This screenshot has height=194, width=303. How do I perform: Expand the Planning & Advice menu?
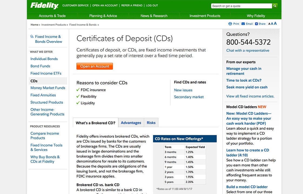tap(103, 16)
